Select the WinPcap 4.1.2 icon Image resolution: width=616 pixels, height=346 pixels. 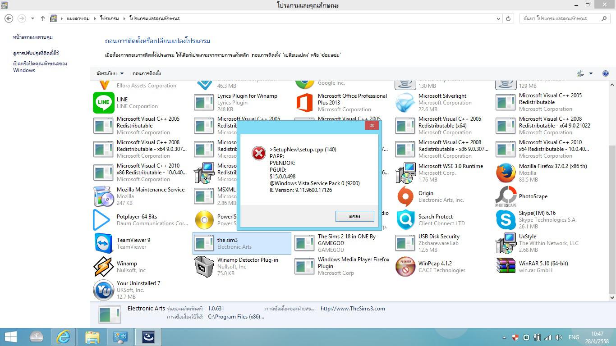(x=405, y=267)
